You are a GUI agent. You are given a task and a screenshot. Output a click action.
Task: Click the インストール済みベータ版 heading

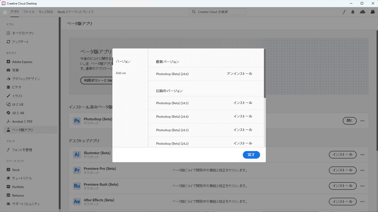(x=91, y=107)
